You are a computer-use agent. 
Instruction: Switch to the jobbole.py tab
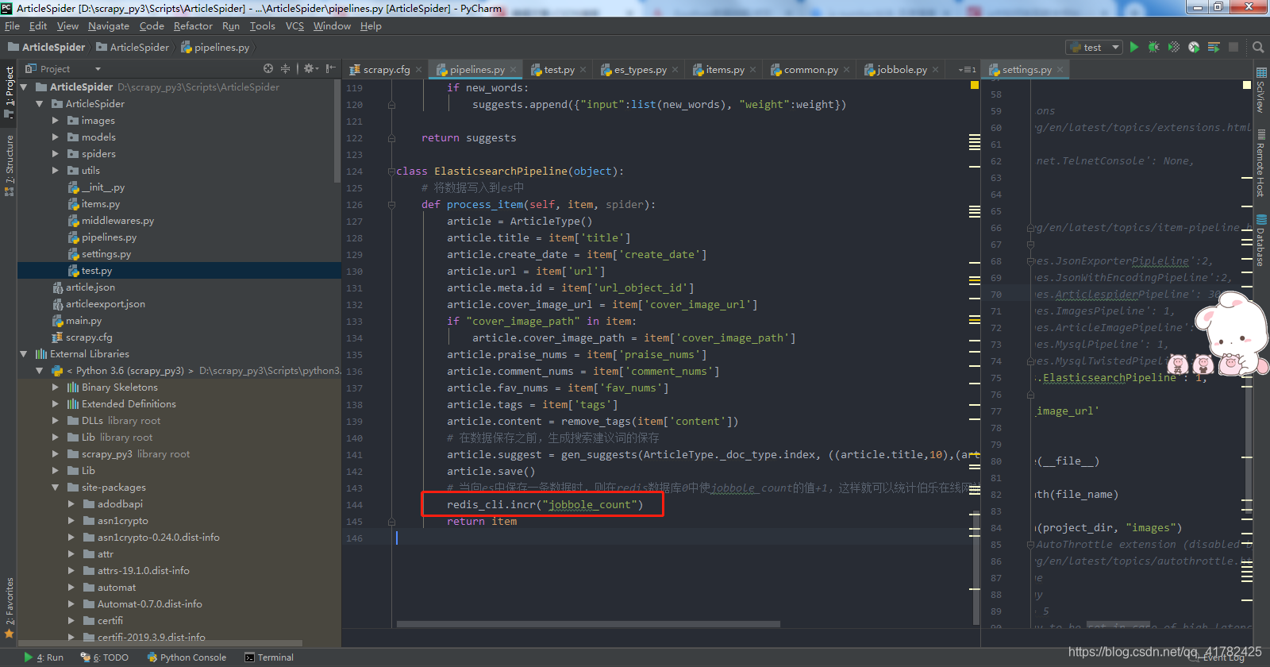(902, 70)
